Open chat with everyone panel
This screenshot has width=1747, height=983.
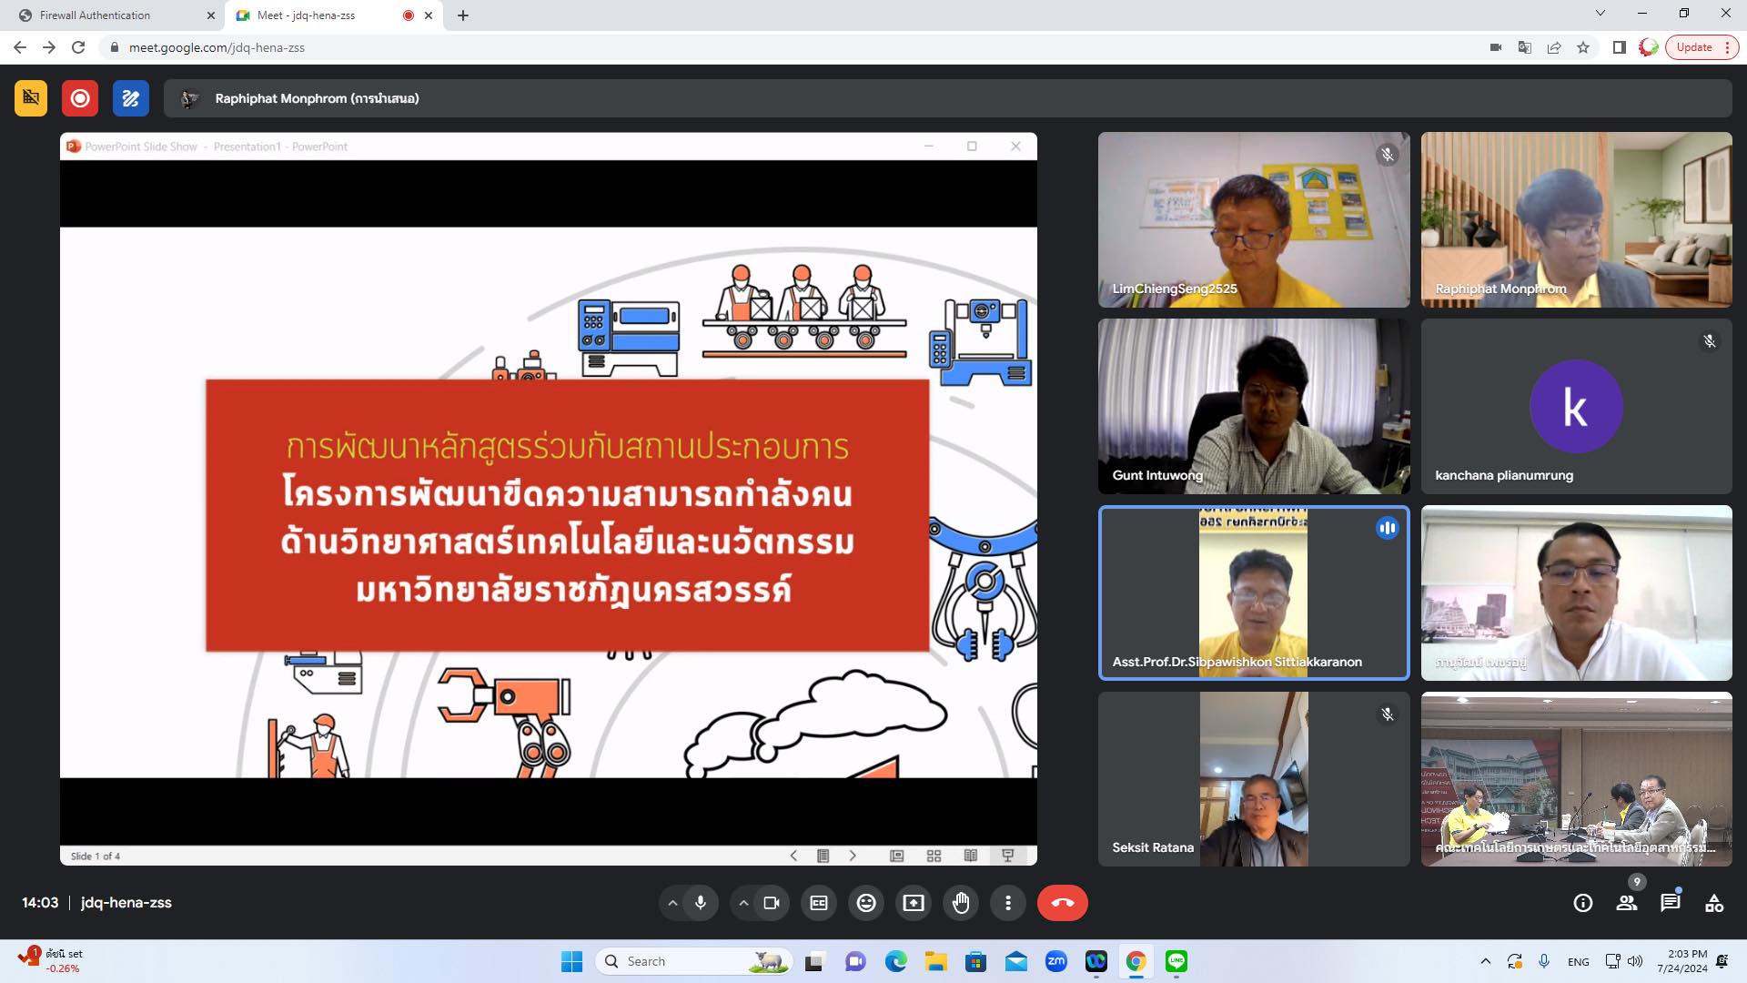[1671, 903]
